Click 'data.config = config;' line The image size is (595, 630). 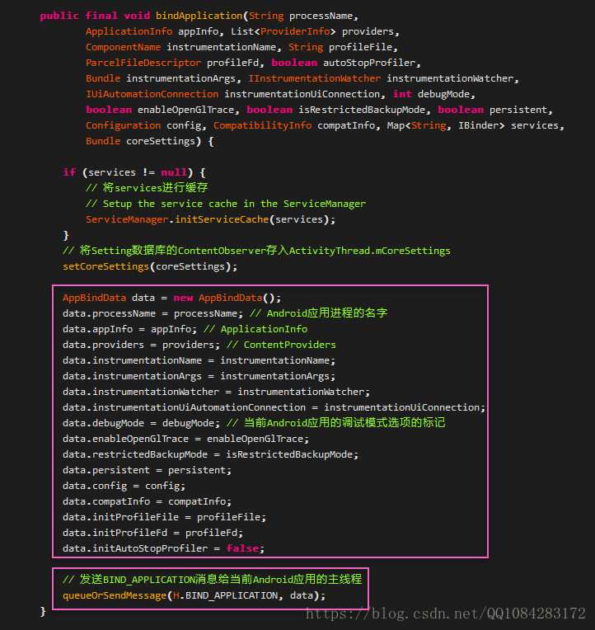124,486
